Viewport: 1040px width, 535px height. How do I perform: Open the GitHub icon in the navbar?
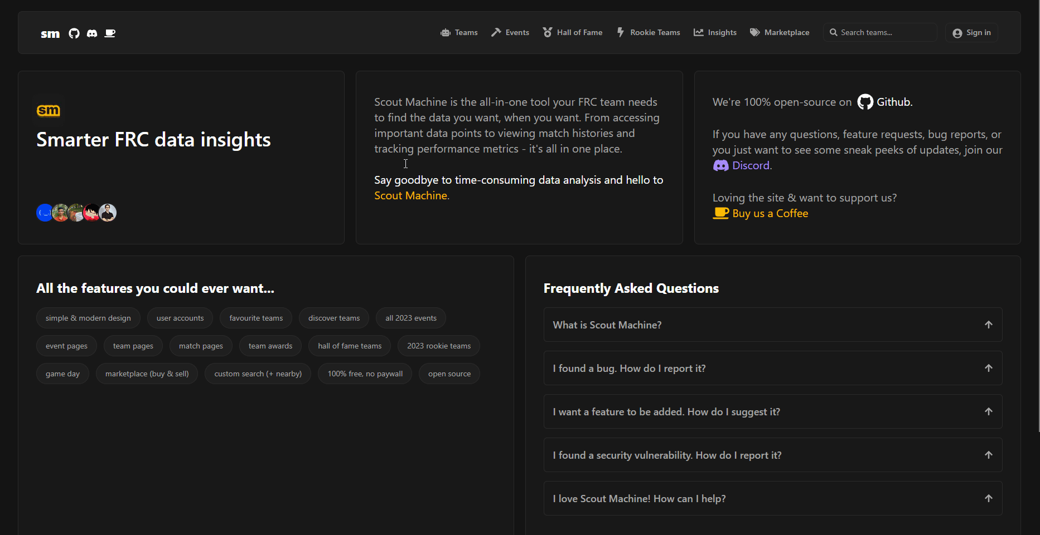point(74,33)
